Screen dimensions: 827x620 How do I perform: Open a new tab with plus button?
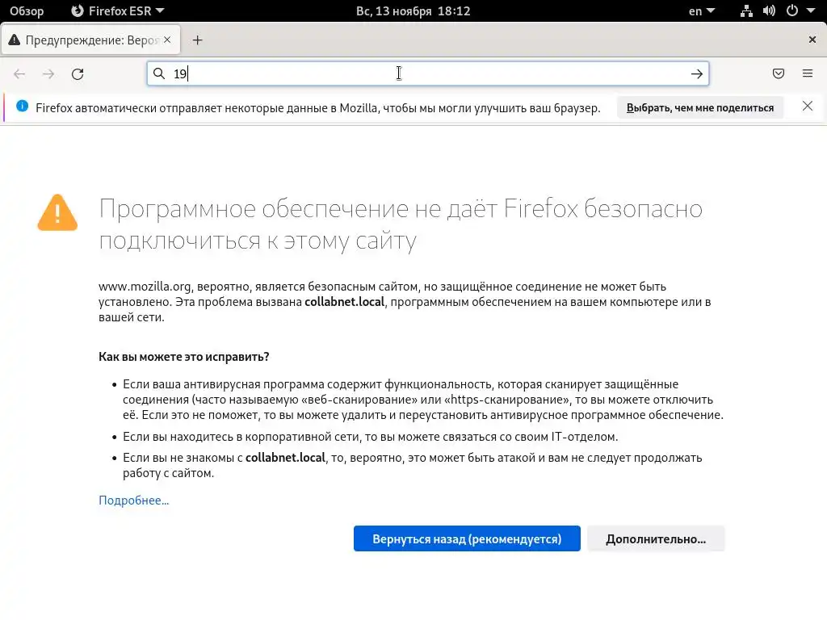[197, 40]
